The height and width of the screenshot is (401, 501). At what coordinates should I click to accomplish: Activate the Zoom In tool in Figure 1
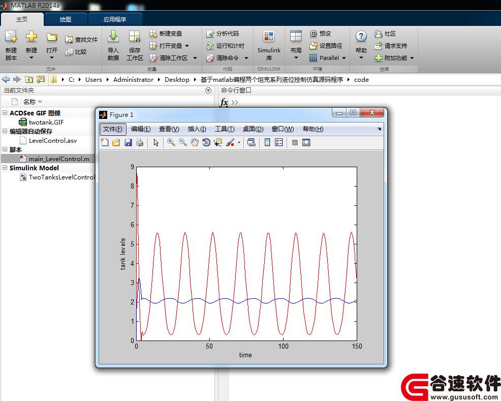point(171,142)
